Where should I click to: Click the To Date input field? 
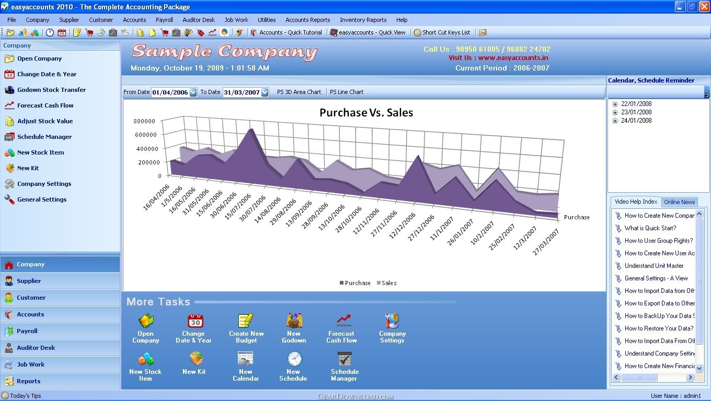[242, 92]
